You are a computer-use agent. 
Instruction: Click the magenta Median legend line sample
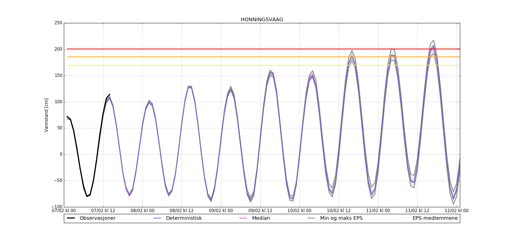pos(243,218)
